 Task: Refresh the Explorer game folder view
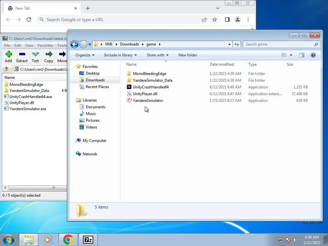tap(237, 44)
